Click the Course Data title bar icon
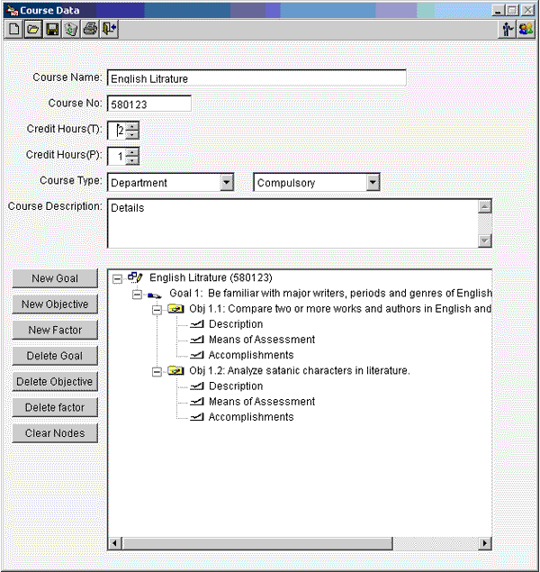This screenshot has width=540, height=572. coord(12,10)
